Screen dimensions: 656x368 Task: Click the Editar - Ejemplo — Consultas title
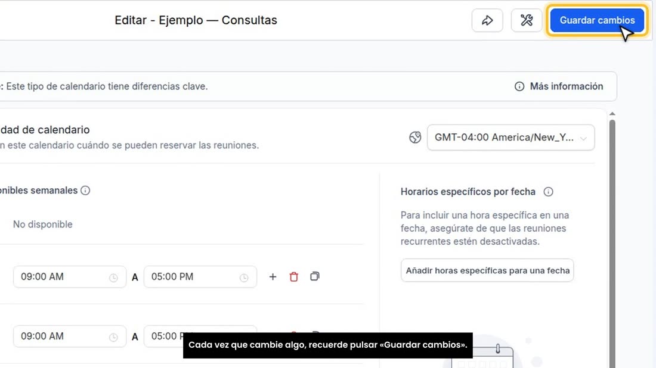tap(196, 20)
